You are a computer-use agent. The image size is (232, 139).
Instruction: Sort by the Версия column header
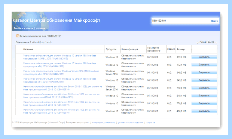click(171, 49)
